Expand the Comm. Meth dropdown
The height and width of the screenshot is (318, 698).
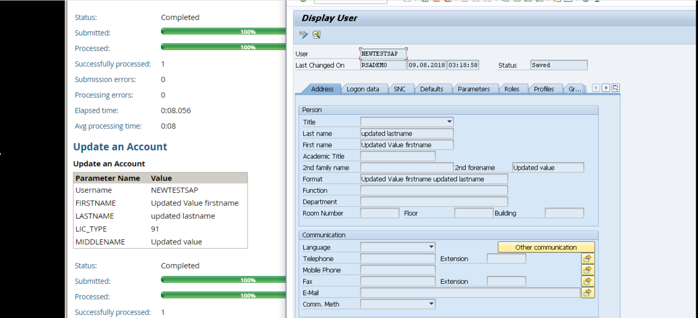[x=431, y=304]
